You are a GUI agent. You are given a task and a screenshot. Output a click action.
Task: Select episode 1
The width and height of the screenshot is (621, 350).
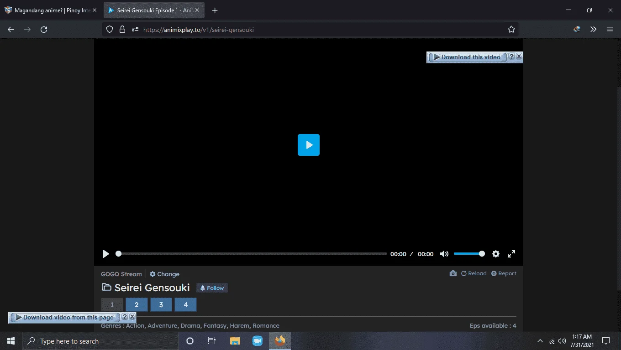(112, 305)
